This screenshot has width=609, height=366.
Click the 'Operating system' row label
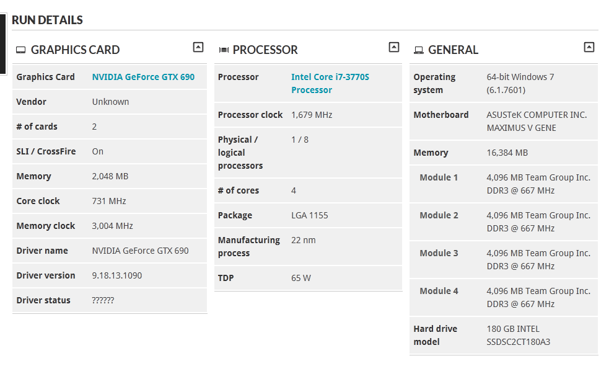pyautogui.click(x=435, y=83)
